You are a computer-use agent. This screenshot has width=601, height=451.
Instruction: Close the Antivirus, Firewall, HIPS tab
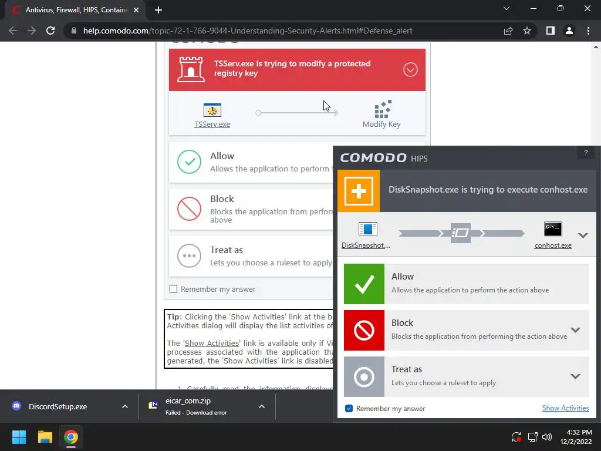coord(136,10)
